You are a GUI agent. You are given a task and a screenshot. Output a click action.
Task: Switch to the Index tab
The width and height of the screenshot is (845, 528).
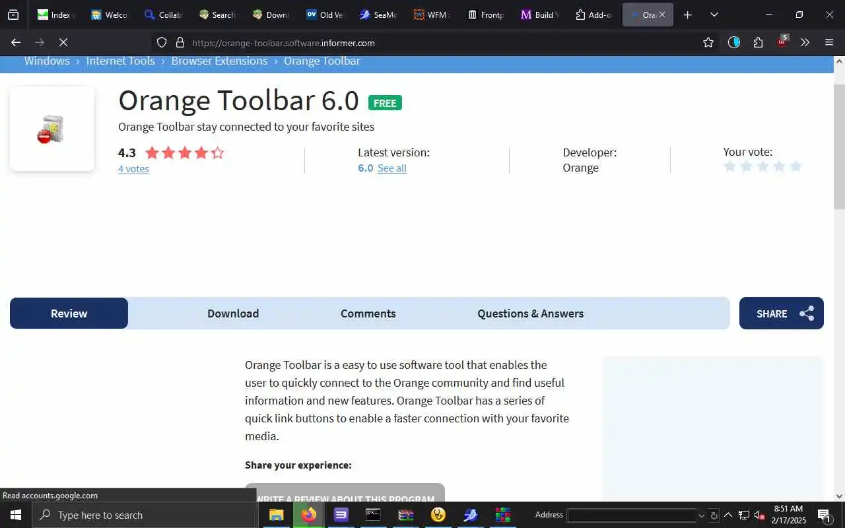click(55, 15)
